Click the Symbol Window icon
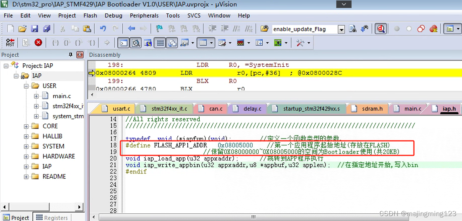This screenshot has width=462, height=221. click(x=147, y=43)
